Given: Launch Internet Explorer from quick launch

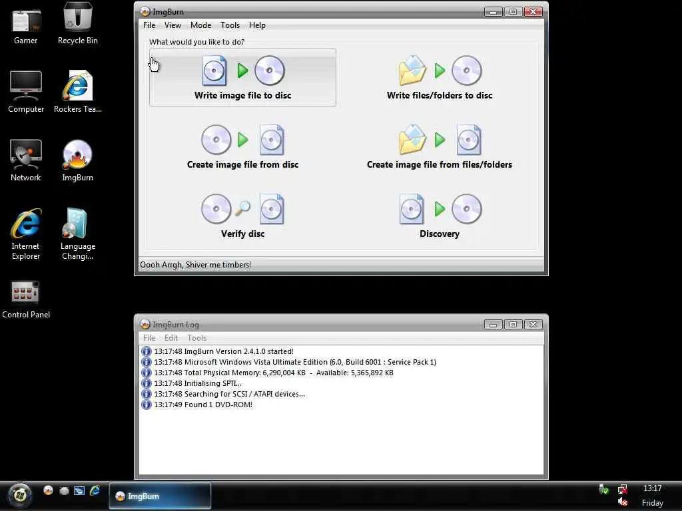Looking at the screenshot, I should (x=95, y=490).
